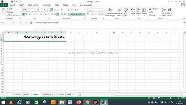Click the Delete cells icon
The width and height of the screenshot is (186, 105).
point(138,10)
